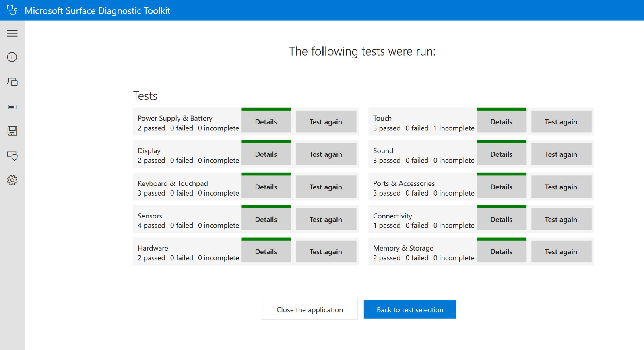
Task: View Details for Sound tests
Action: (x=502, y=154)
